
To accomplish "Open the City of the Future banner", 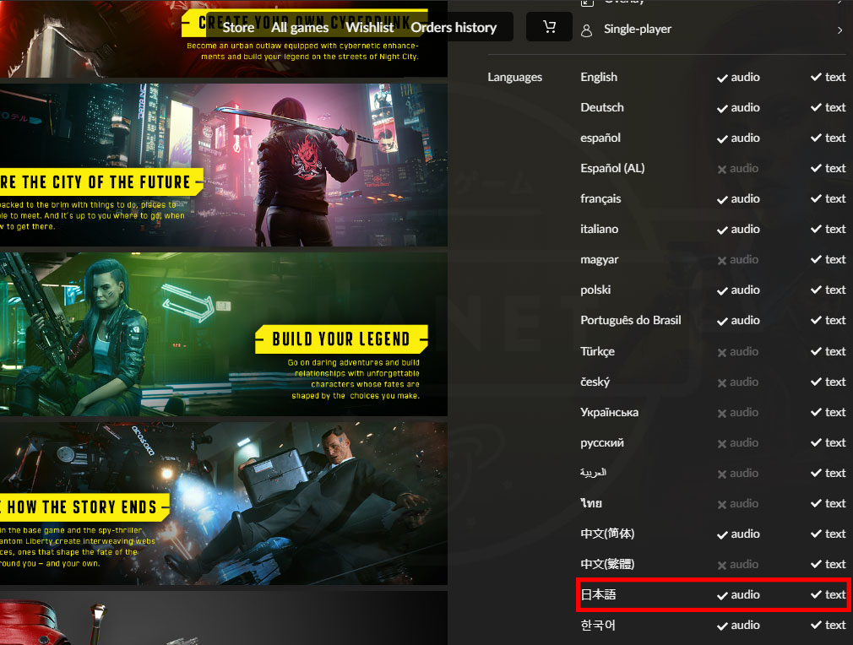I will 224,165.
